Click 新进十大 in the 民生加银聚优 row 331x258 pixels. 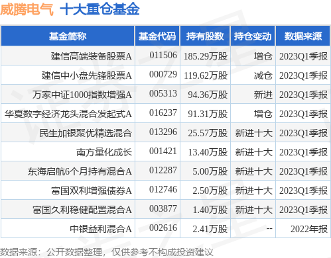tap(254, 133)
